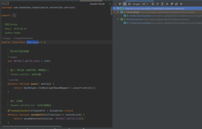Collapse the IService root node
This screenshot has height=129, width=202.
(115, 8)
